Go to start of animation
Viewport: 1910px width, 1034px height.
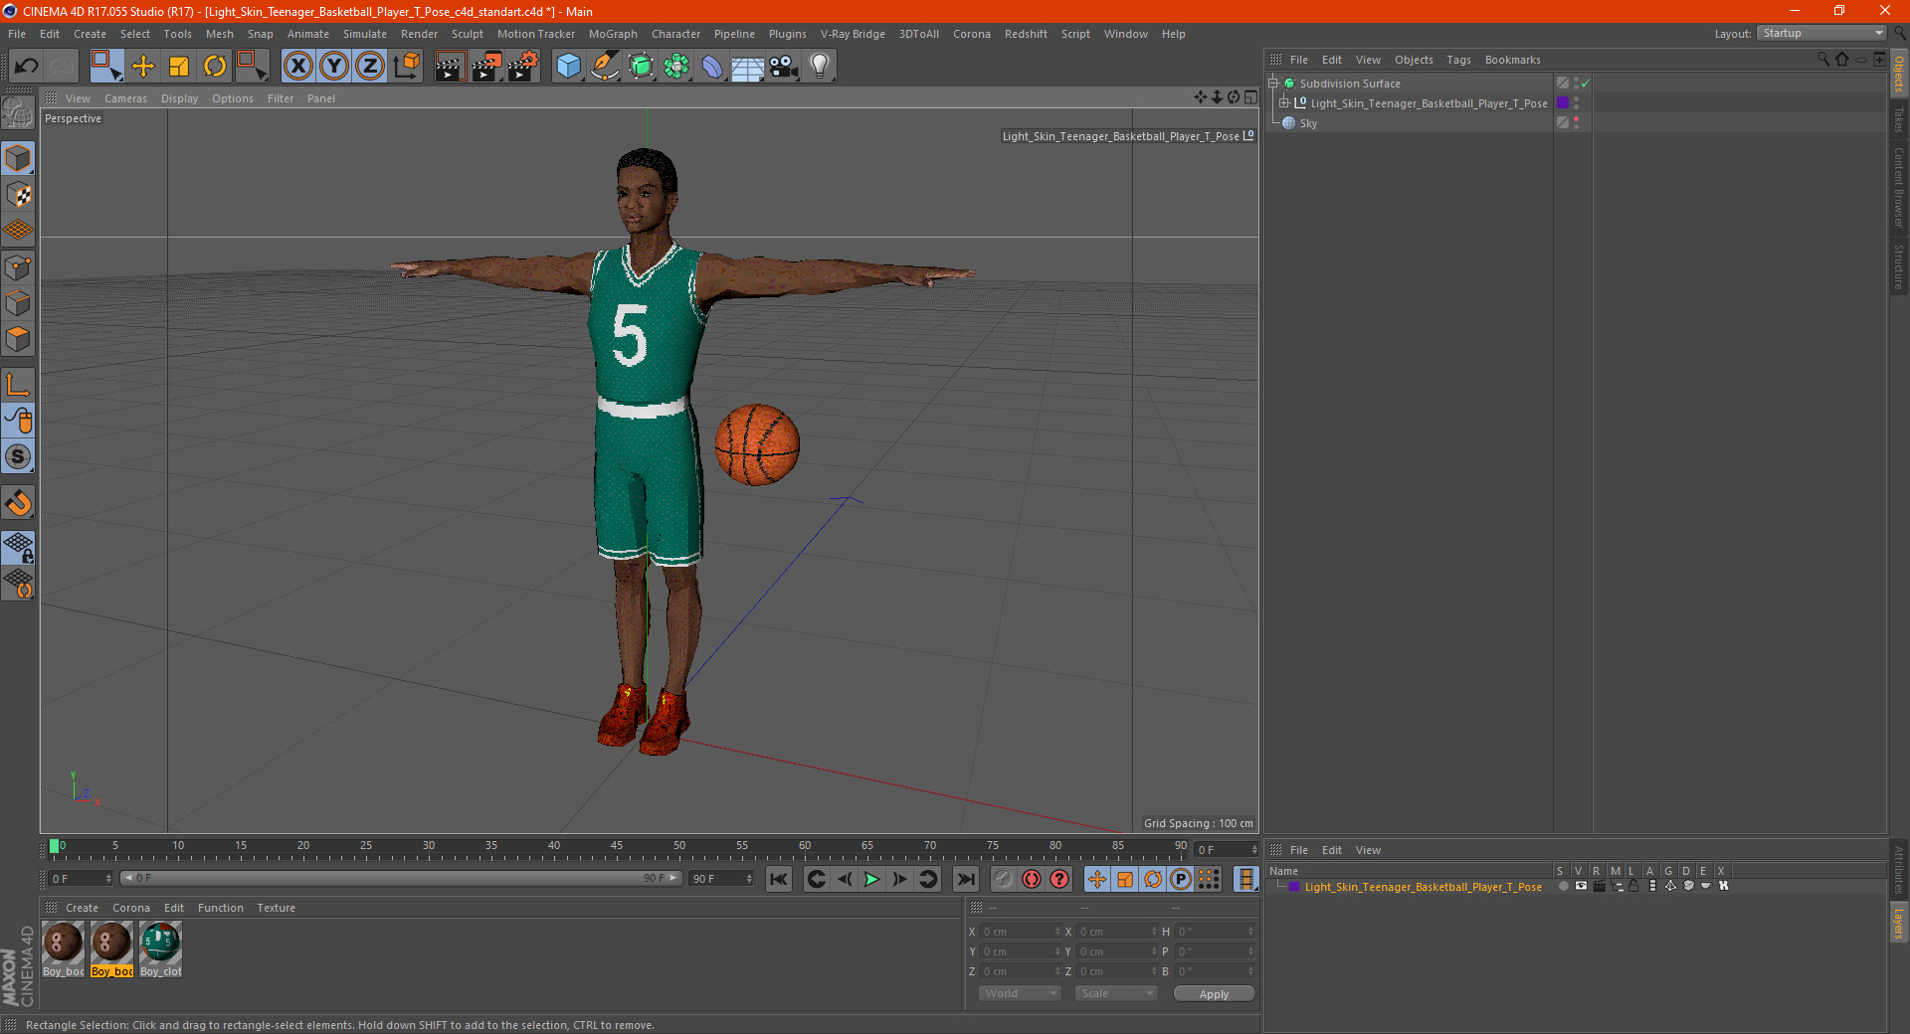[x=778, y=879]
